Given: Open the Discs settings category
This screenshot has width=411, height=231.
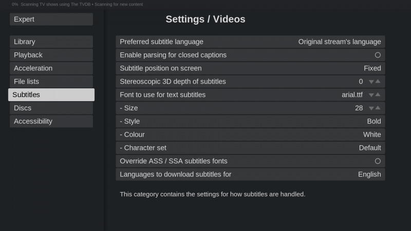Looking at the screenshot, I should point(51,108).
